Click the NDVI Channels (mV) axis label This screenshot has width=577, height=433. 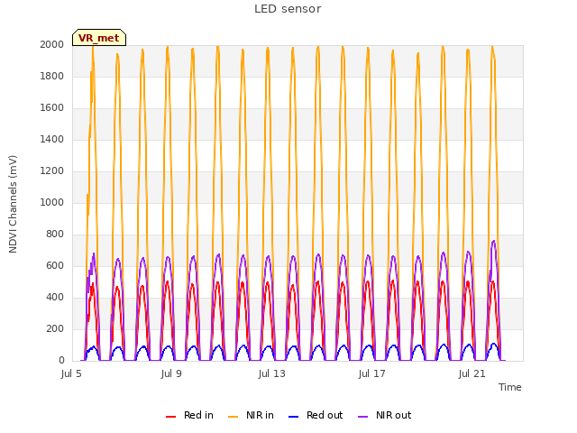pyautogui.click(x=13, y=204)
